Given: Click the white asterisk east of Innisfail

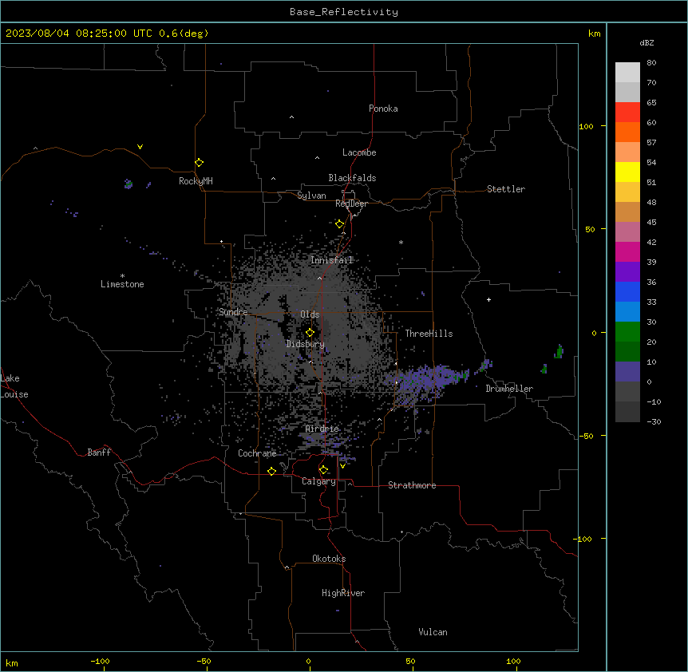Looking at the screenshot, I should click(401, 242).
